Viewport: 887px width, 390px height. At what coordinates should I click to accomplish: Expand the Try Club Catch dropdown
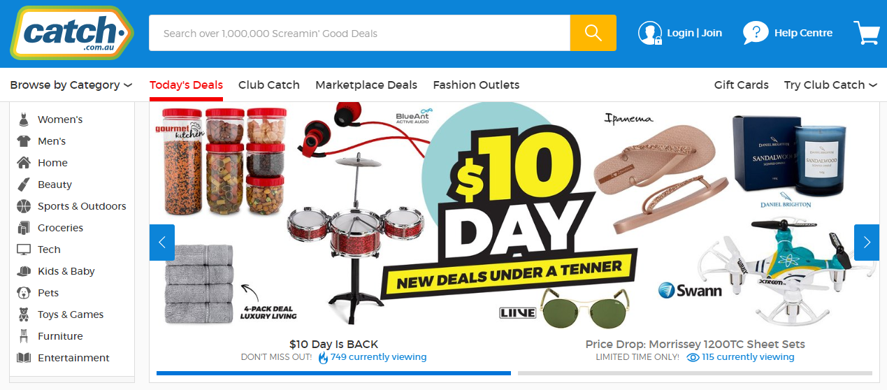click(830, 85)
